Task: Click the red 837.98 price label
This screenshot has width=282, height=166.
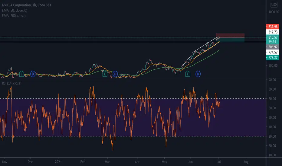Action: point(272,27)
